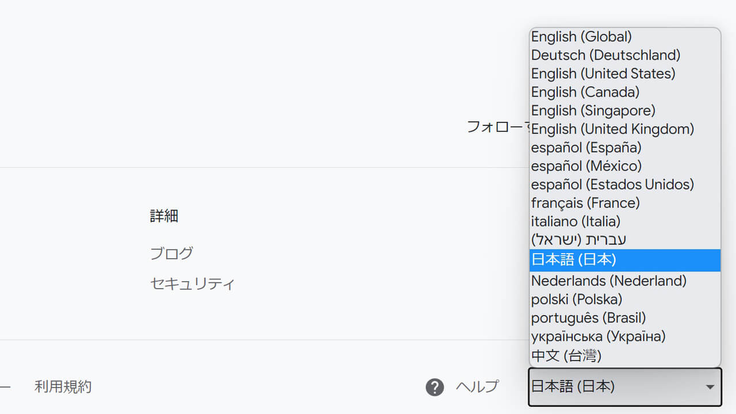Select español (España) language
Screen dimensions: 736x414
pyautogui.click(x=585, y=148)
